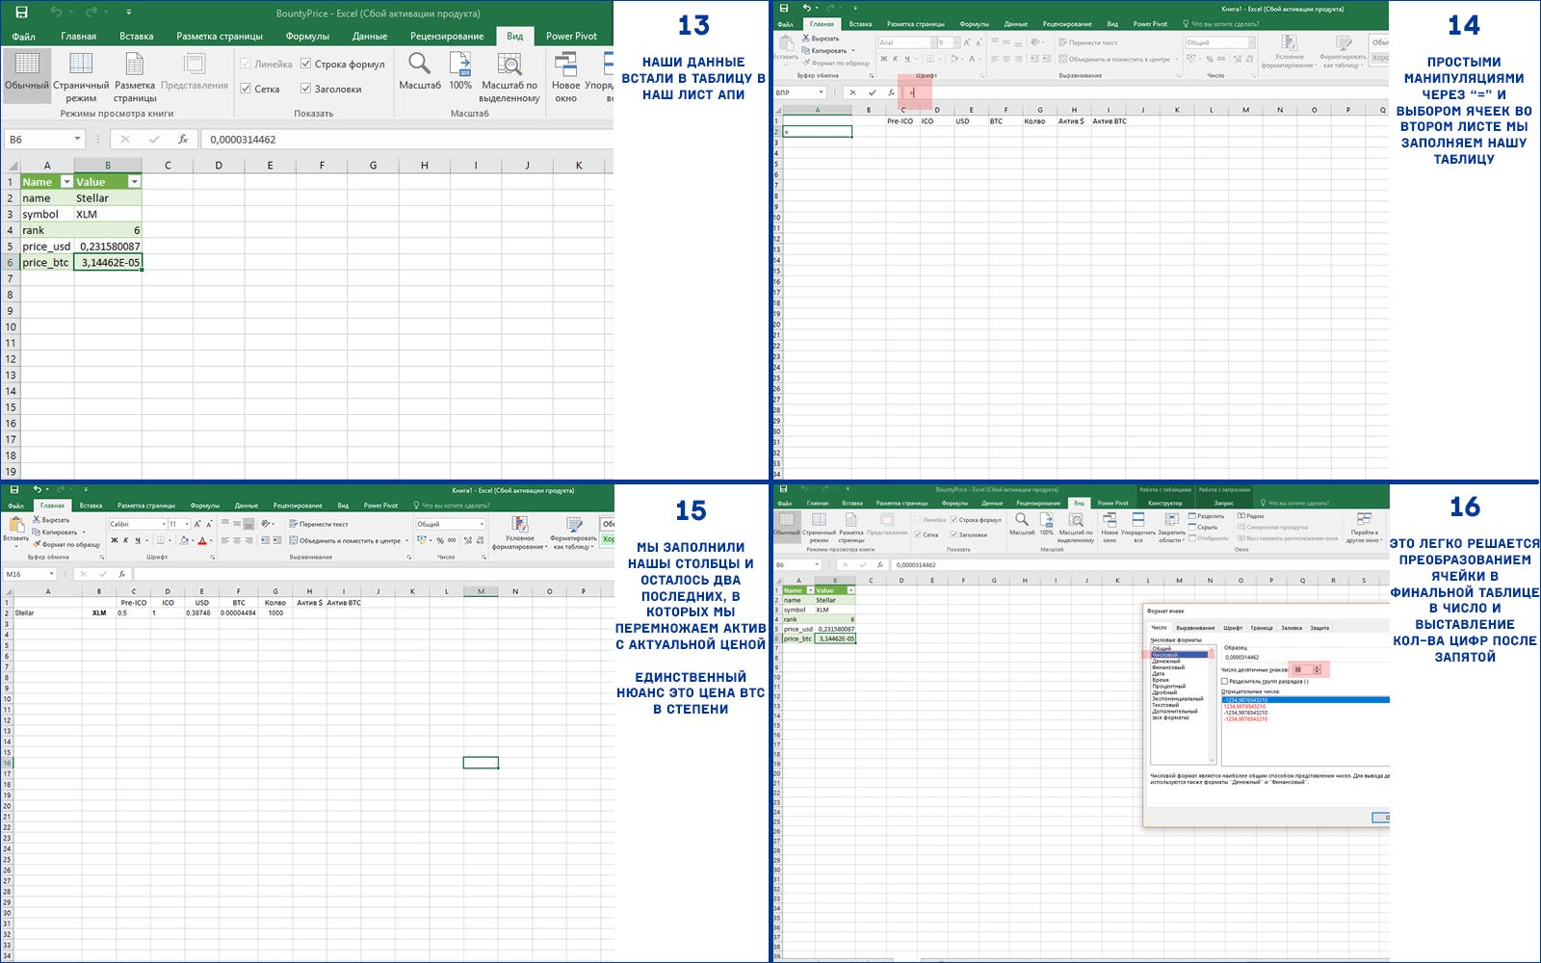
Task: Click the undo arrow in step 15 window
Action: pyautogui.click(x=38, y=489)
